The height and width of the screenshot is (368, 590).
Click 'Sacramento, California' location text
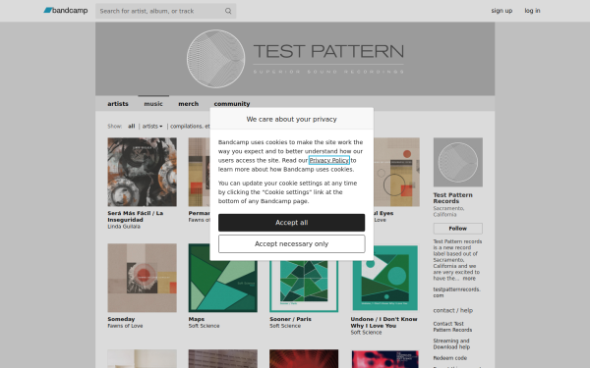tap(448, 211)
